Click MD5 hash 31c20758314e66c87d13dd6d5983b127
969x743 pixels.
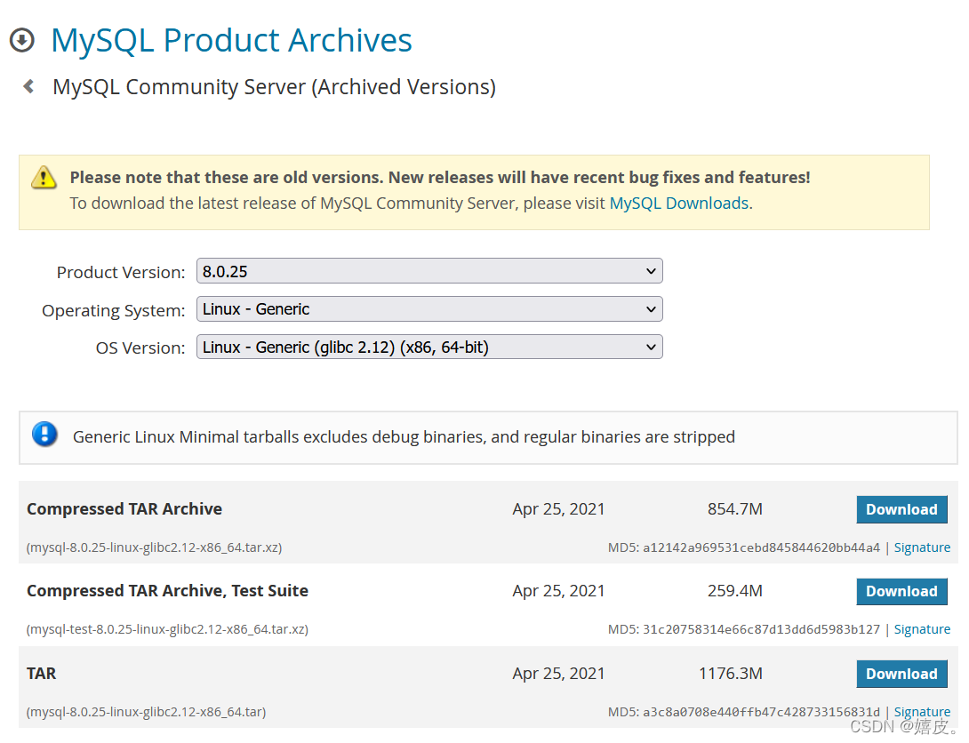pos(761,629)
